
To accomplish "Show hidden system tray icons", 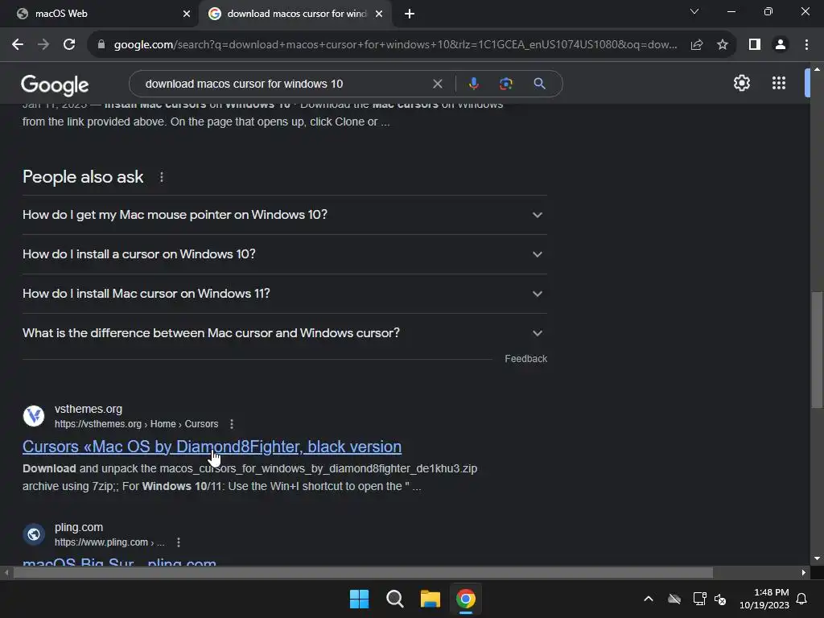I will coord(649,599).
